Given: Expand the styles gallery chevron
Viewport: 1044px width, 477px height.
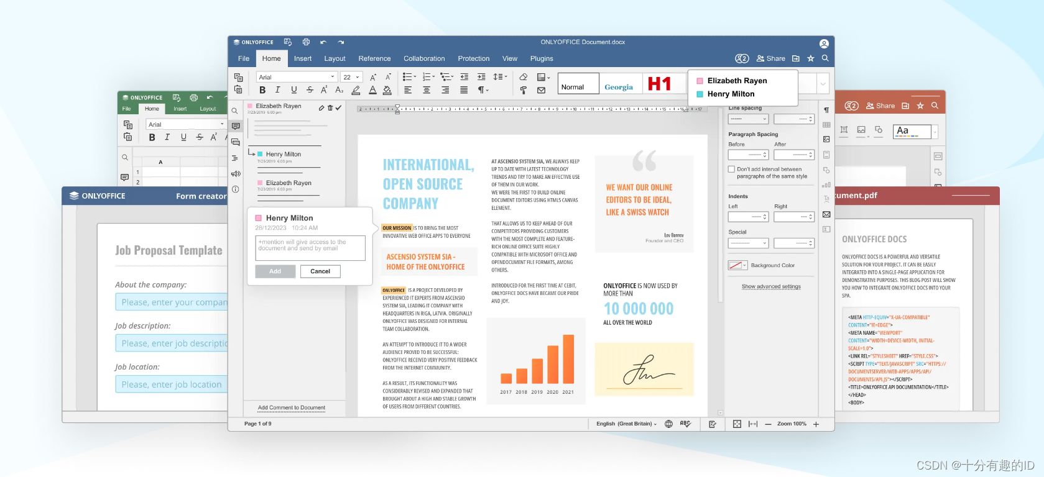Looking at the screenshot, I should pyautogui.click(x=823, y=83).
